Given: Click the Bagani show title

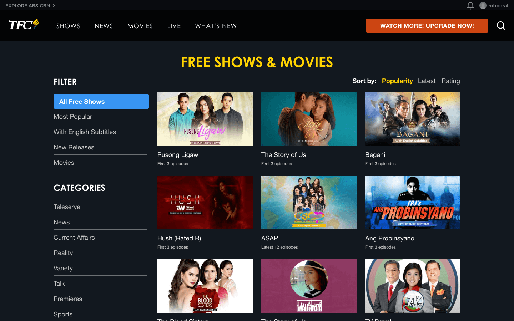Looking at the screenshot, I should [375, 155].
